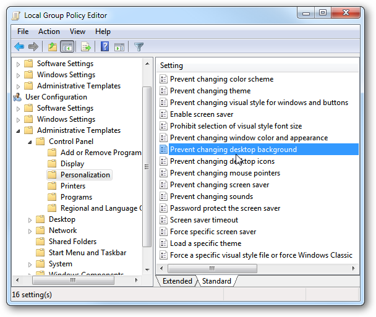
Task: Click the User Configuration node icon
Action: pos(17,97)
